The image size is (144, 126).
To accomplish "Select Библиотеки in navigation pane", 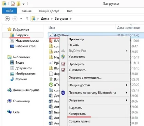I will coord(21,57).
